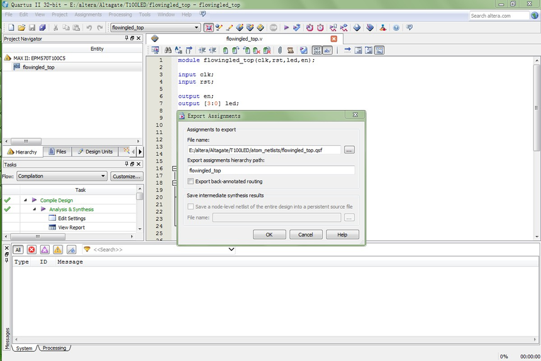
Task: Click the Stop Processing toolbar icon
Action: pyautogui.click(x=273, y=28)
